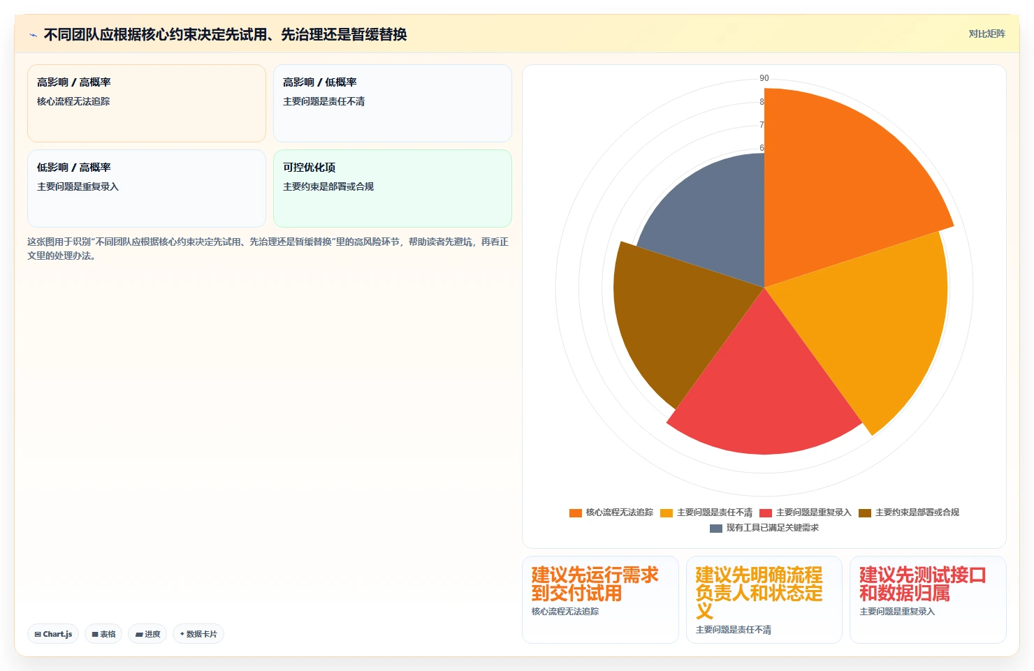Viewport: 1034px width, 671px height.
Task: Click the axis label 90 on chart
Action: pos(764,78)
